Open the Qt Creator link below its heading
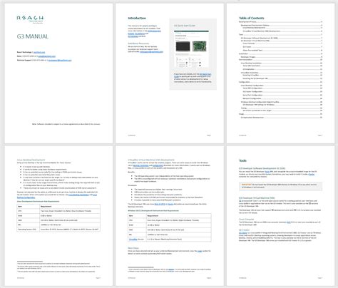Image resolution: width=338 pixels, height=288 pixels. (242, 233)
